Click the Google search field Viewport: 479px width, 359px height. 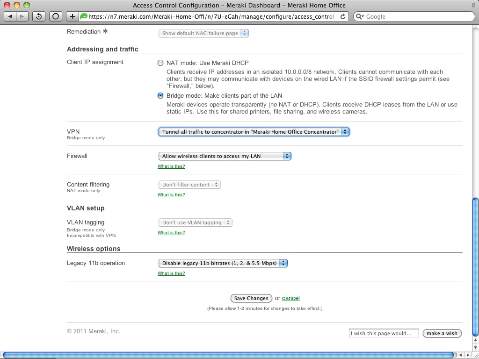[x=414, y=16]
